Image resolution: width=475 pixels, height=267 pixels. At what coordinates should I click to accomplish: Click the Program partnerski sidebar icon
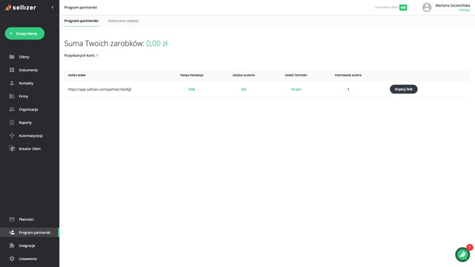(x=12, y=232)
